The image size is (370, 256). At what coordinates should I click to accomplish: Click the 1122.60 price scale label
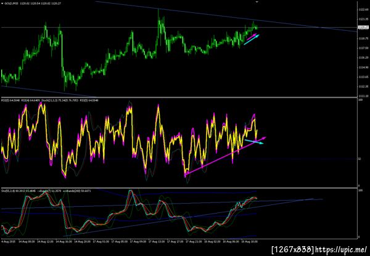point(363,9)
